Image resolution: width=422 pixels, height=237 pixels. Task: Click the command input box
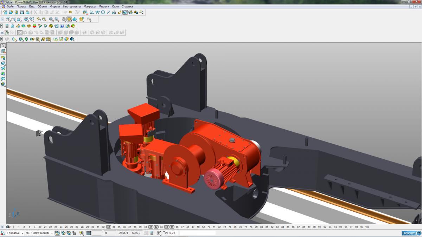coord(197,233)
